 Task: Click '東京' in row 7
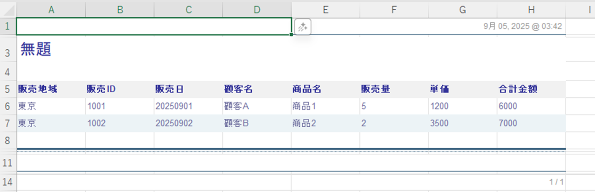click(27, 123)
